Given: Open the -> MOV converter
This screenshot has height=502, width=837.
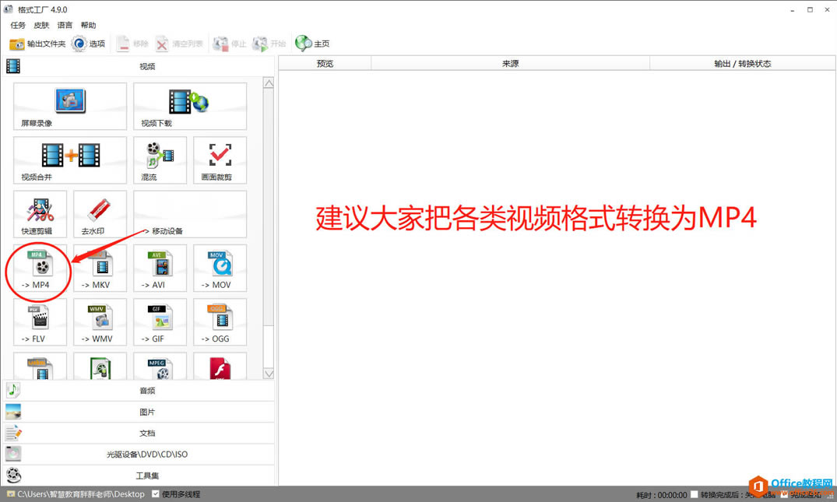Looking at the screenshot, I should pos(220,269).
